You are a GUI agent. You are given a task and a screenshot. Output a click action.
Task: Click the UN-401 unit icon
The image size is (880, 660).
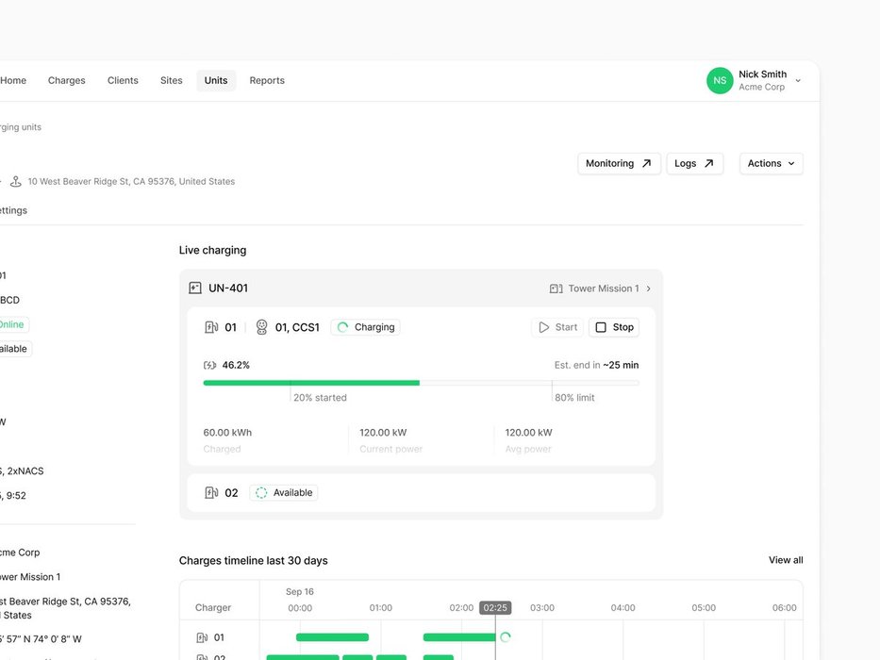click(195, 289)
